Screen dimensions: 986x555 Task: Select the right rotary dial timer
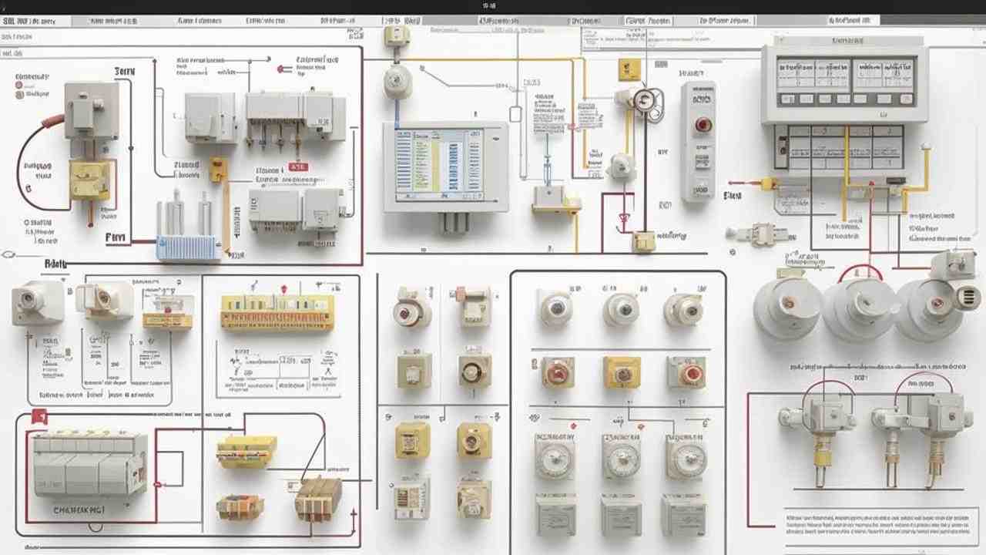point(686,458)
